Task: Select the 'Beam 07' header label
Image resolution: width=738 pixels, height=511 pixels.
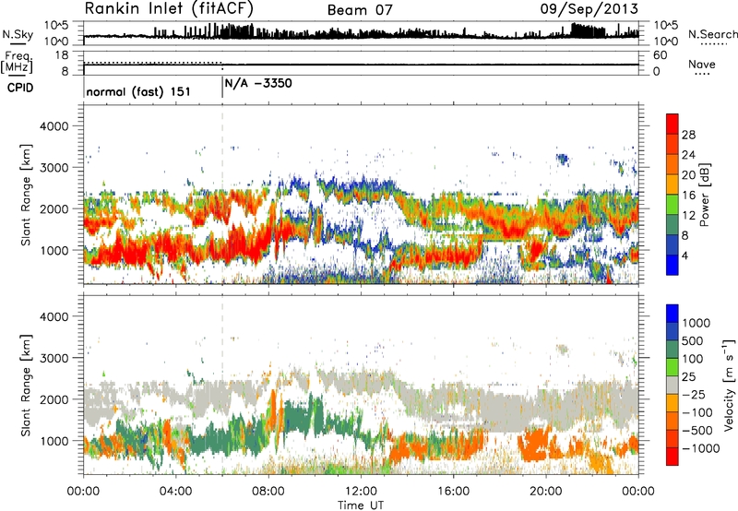Action: 360,10
